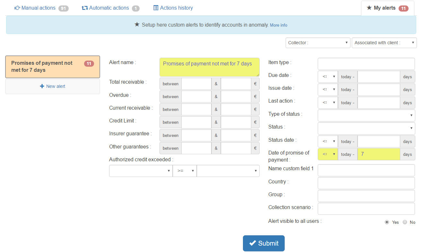Click the retweet icon beside Automatic actions
The image size is (423, 252).
tap(85, 8)
